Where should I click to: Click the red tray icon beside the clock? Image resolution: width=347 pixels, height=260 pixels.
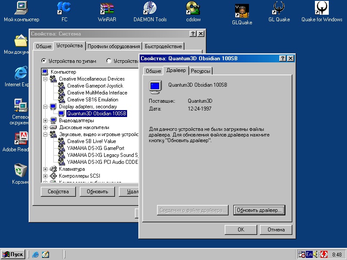[x=324, y=254]
